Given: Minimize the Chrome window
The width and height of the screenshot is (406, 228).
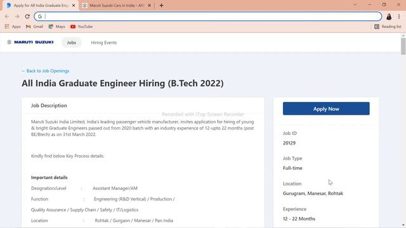Looking at the screenshot, I should click(369, 5).
